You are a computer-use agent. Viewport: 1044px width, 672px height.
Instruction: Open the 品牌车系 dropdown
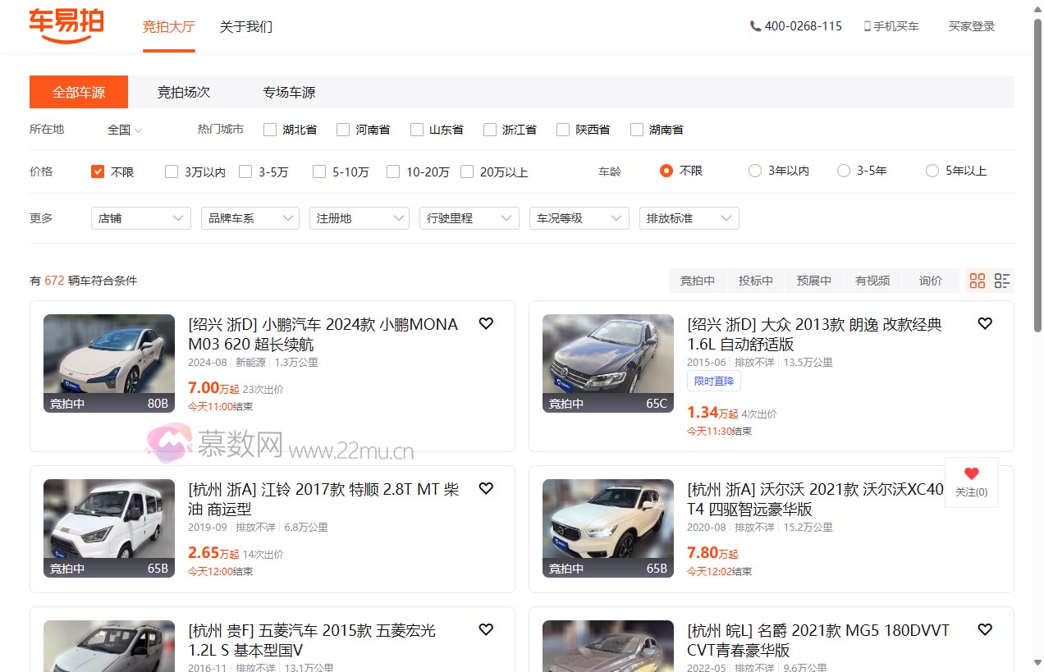250,218
